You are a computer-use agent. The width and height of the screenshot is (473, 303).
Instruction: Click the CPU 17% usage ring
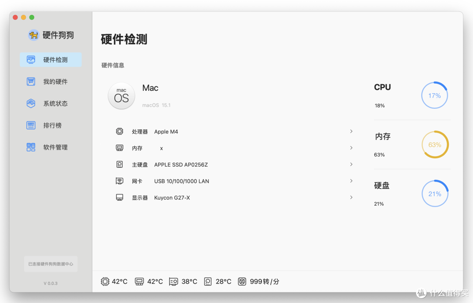434,96
